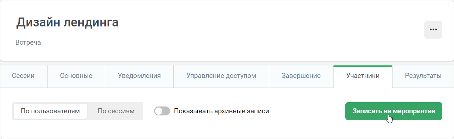This screenshot has height=139, width=454.
Task: Click the Дизайн лендинга heading
Action: (68, 23)
